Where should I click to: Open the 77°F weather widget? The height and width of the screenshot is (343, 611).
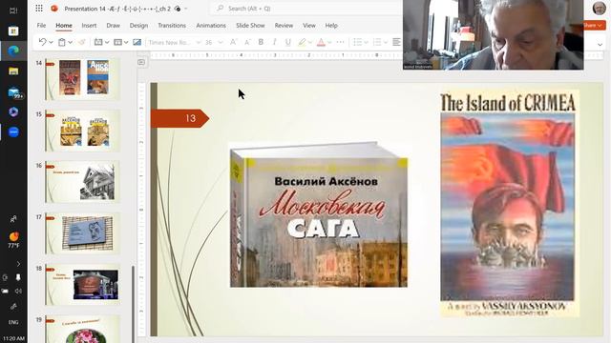pyautogui.click(x=13, y=239)
